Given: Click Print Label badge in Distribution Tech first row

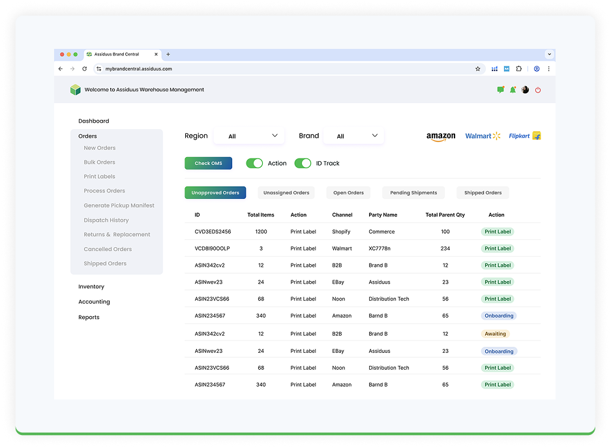Looking at the screenshot, I should (498, 299).
